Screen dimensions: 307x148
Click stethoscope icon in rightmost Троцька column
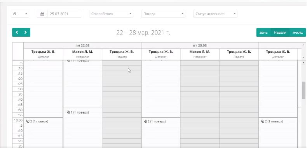tap(262, 121)
